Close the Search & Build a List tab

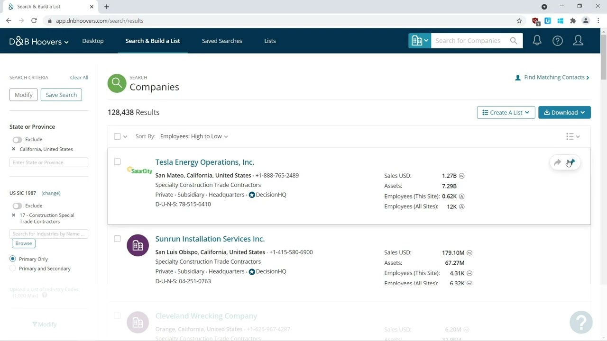92,7
